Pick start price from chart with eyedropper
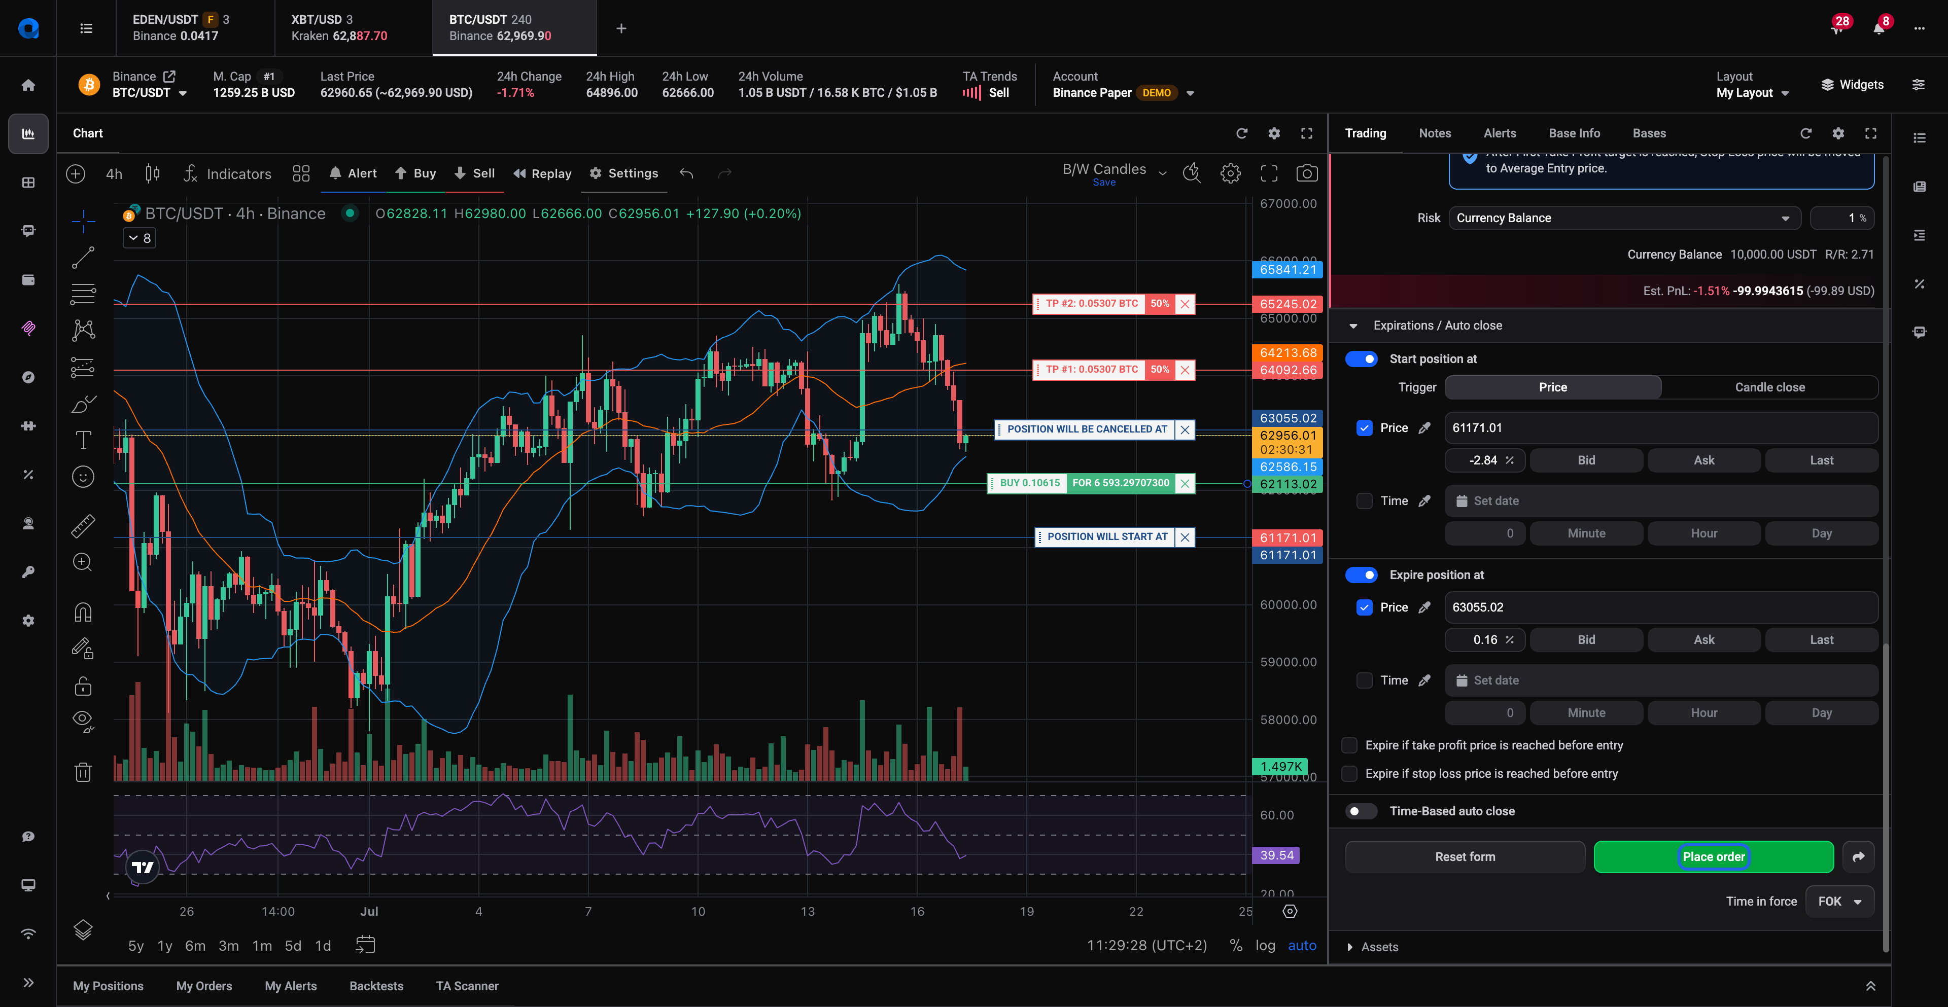 click(1424, 428)
